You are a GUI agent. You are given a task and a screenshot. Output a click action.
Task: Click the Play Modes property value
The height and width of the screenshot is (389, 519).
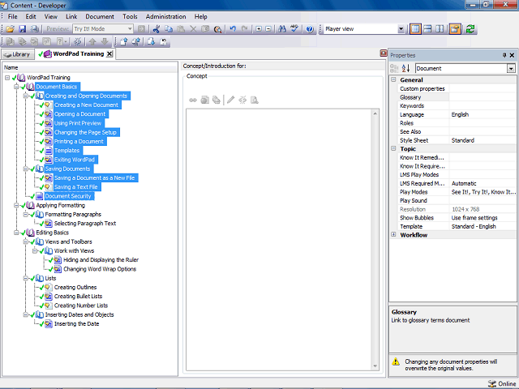coord(483,192)
